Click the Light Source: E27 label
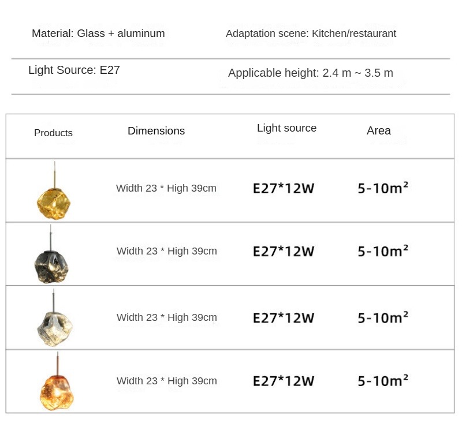Viewport: 462px width, 438px height. click(74, 70)
